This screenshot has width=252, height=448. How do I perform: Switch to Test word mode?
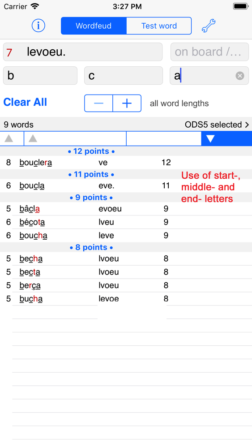coord(159,26)
